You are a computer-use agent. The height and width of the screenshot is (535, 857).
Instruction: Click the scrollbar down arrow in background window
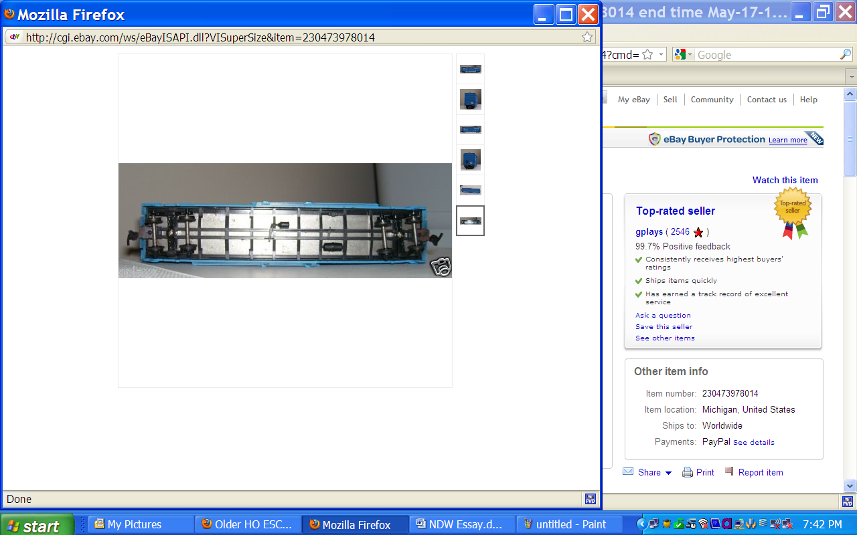(x=850, y=486)
